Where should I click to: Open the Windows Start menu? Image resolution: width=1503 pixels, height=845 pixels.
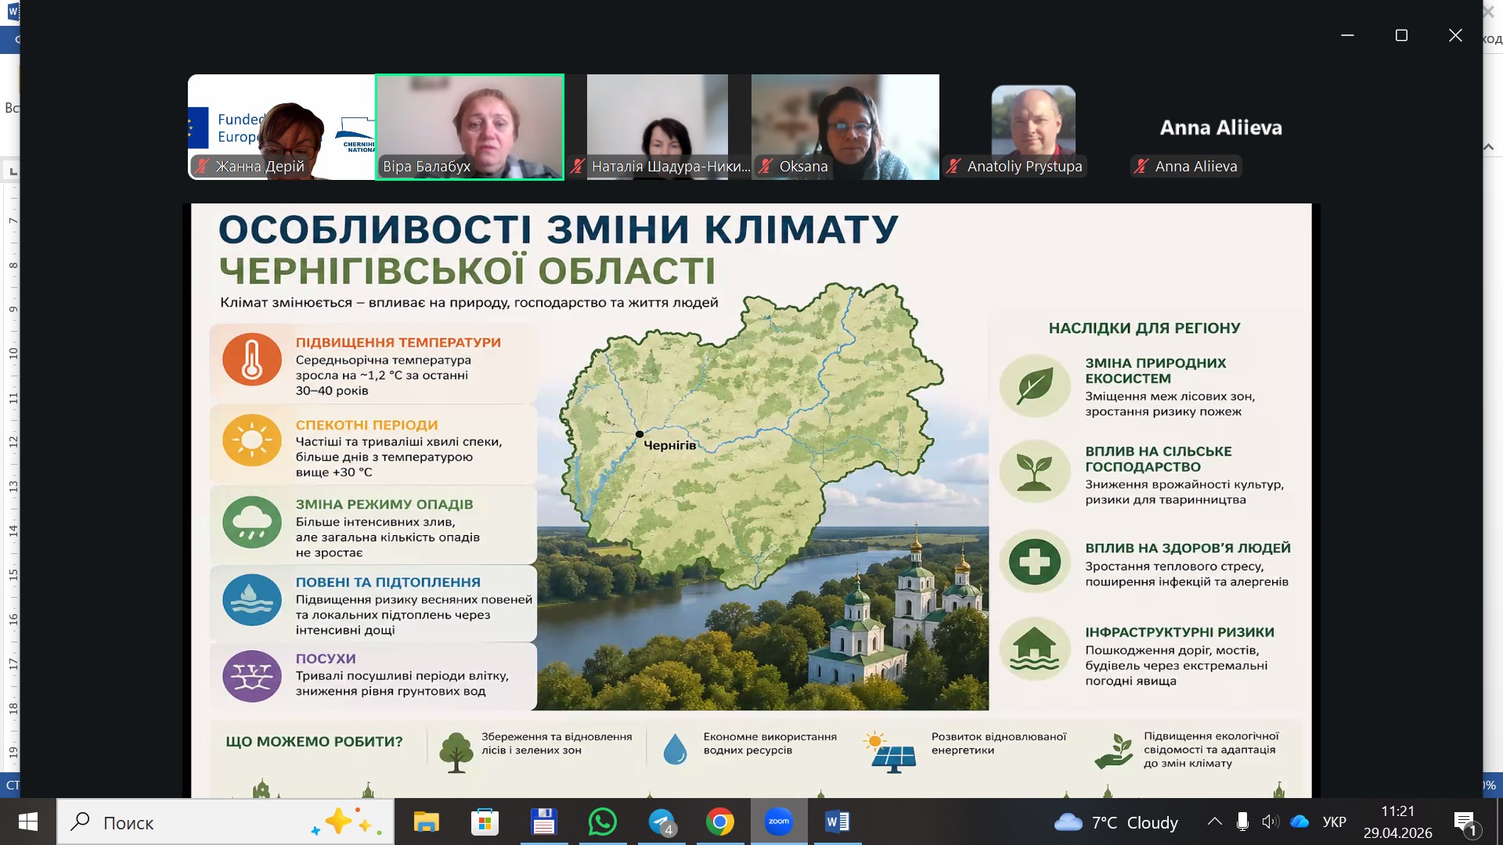28,822
